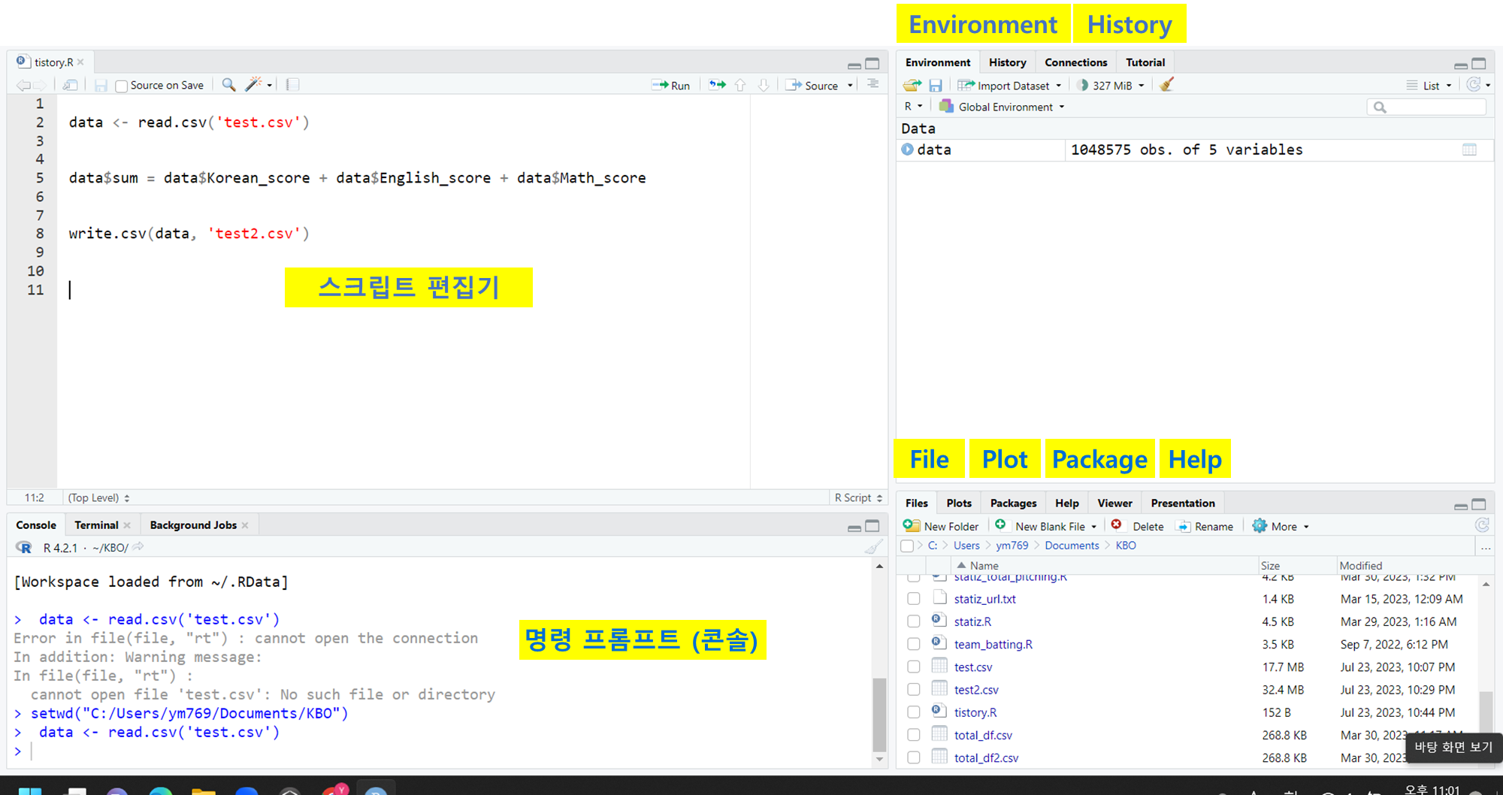Click the Rename button

coord(1205,526)
